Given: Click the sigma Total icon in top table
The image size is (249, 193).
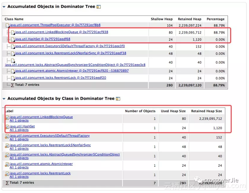Looking at the screenshot, I should click(x=12, y=85).
